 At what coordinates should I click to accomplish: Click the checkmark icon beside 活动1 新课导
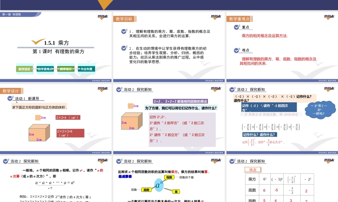10,99
